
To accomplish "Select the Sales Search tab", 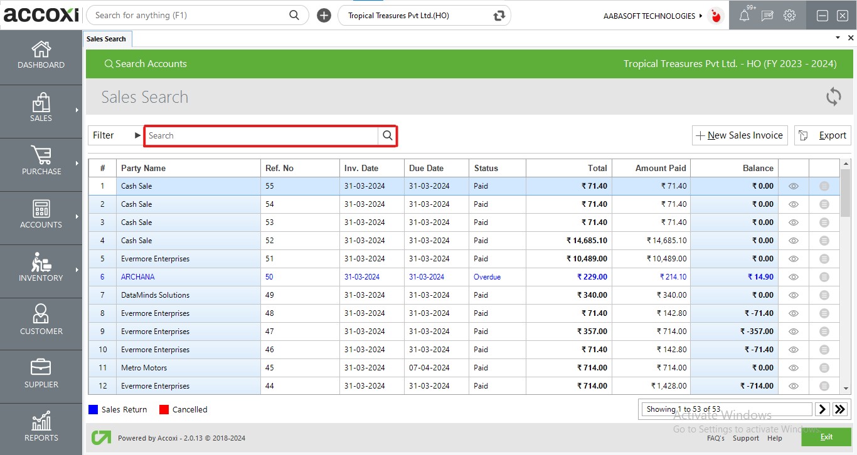I will [x=107, y=39].
